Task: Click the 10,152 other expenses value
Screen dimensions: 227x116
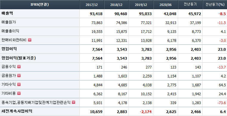Action: click(x=146, y=94)
